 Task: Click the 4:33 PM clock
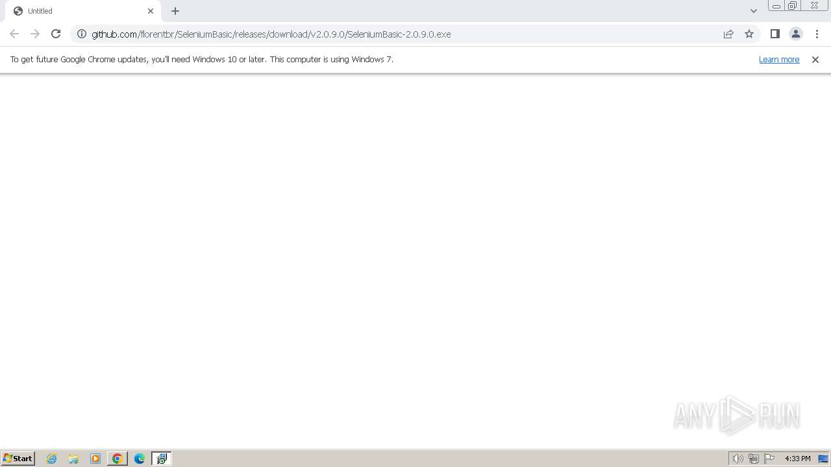(x=797, y=459)
